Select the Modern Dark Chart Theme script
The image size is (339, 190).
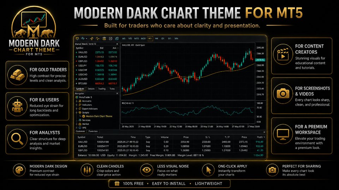(99, 116)
